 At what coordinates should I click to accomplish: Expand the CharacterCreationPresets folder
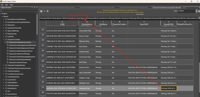[4, 65]
